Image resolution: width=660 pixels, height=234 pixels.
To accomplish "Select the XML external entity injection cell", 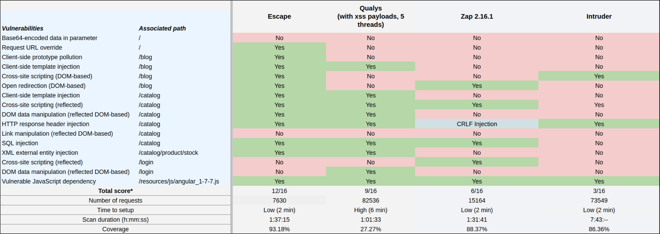I will tap(40, 153).
